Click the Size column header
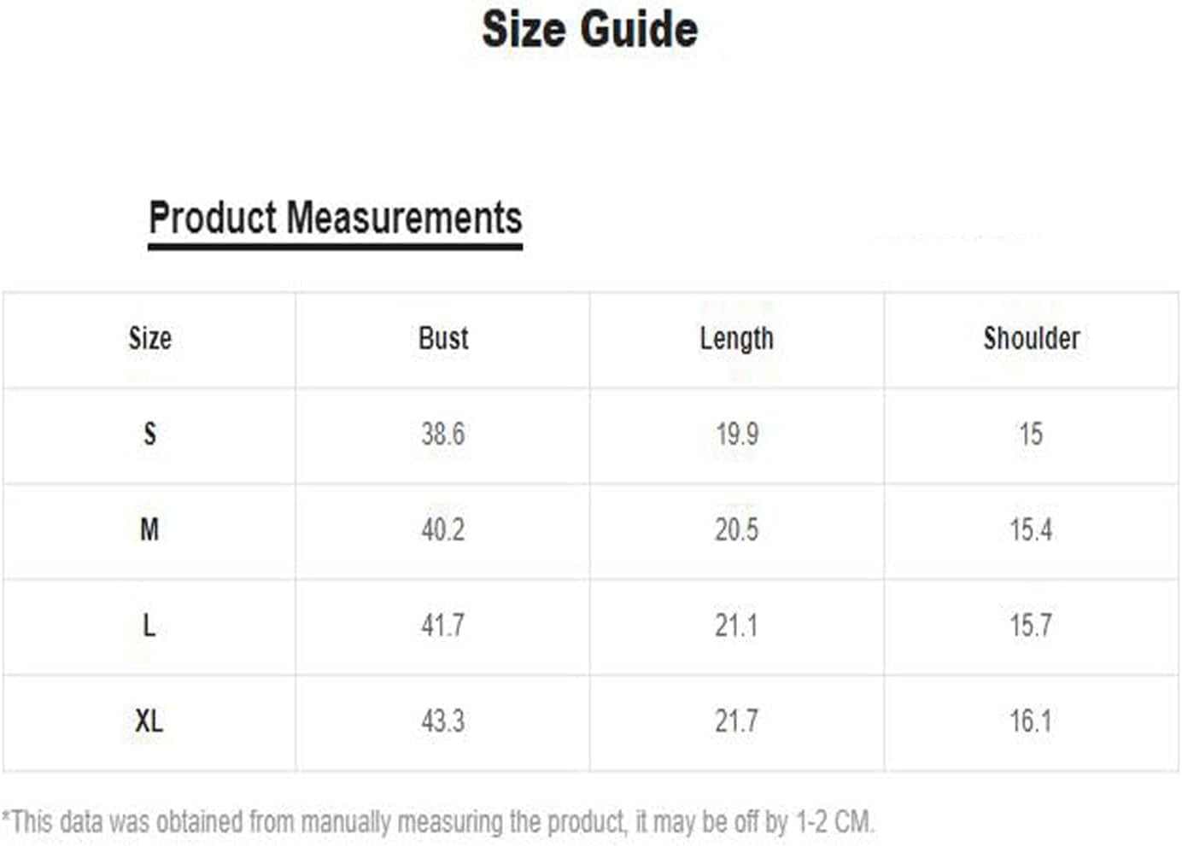 149,339
